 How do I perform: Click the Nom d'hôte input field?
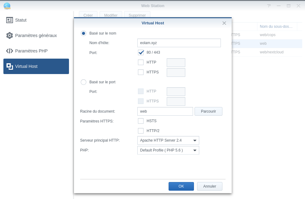pyautogui.click(x=179, y=43)
